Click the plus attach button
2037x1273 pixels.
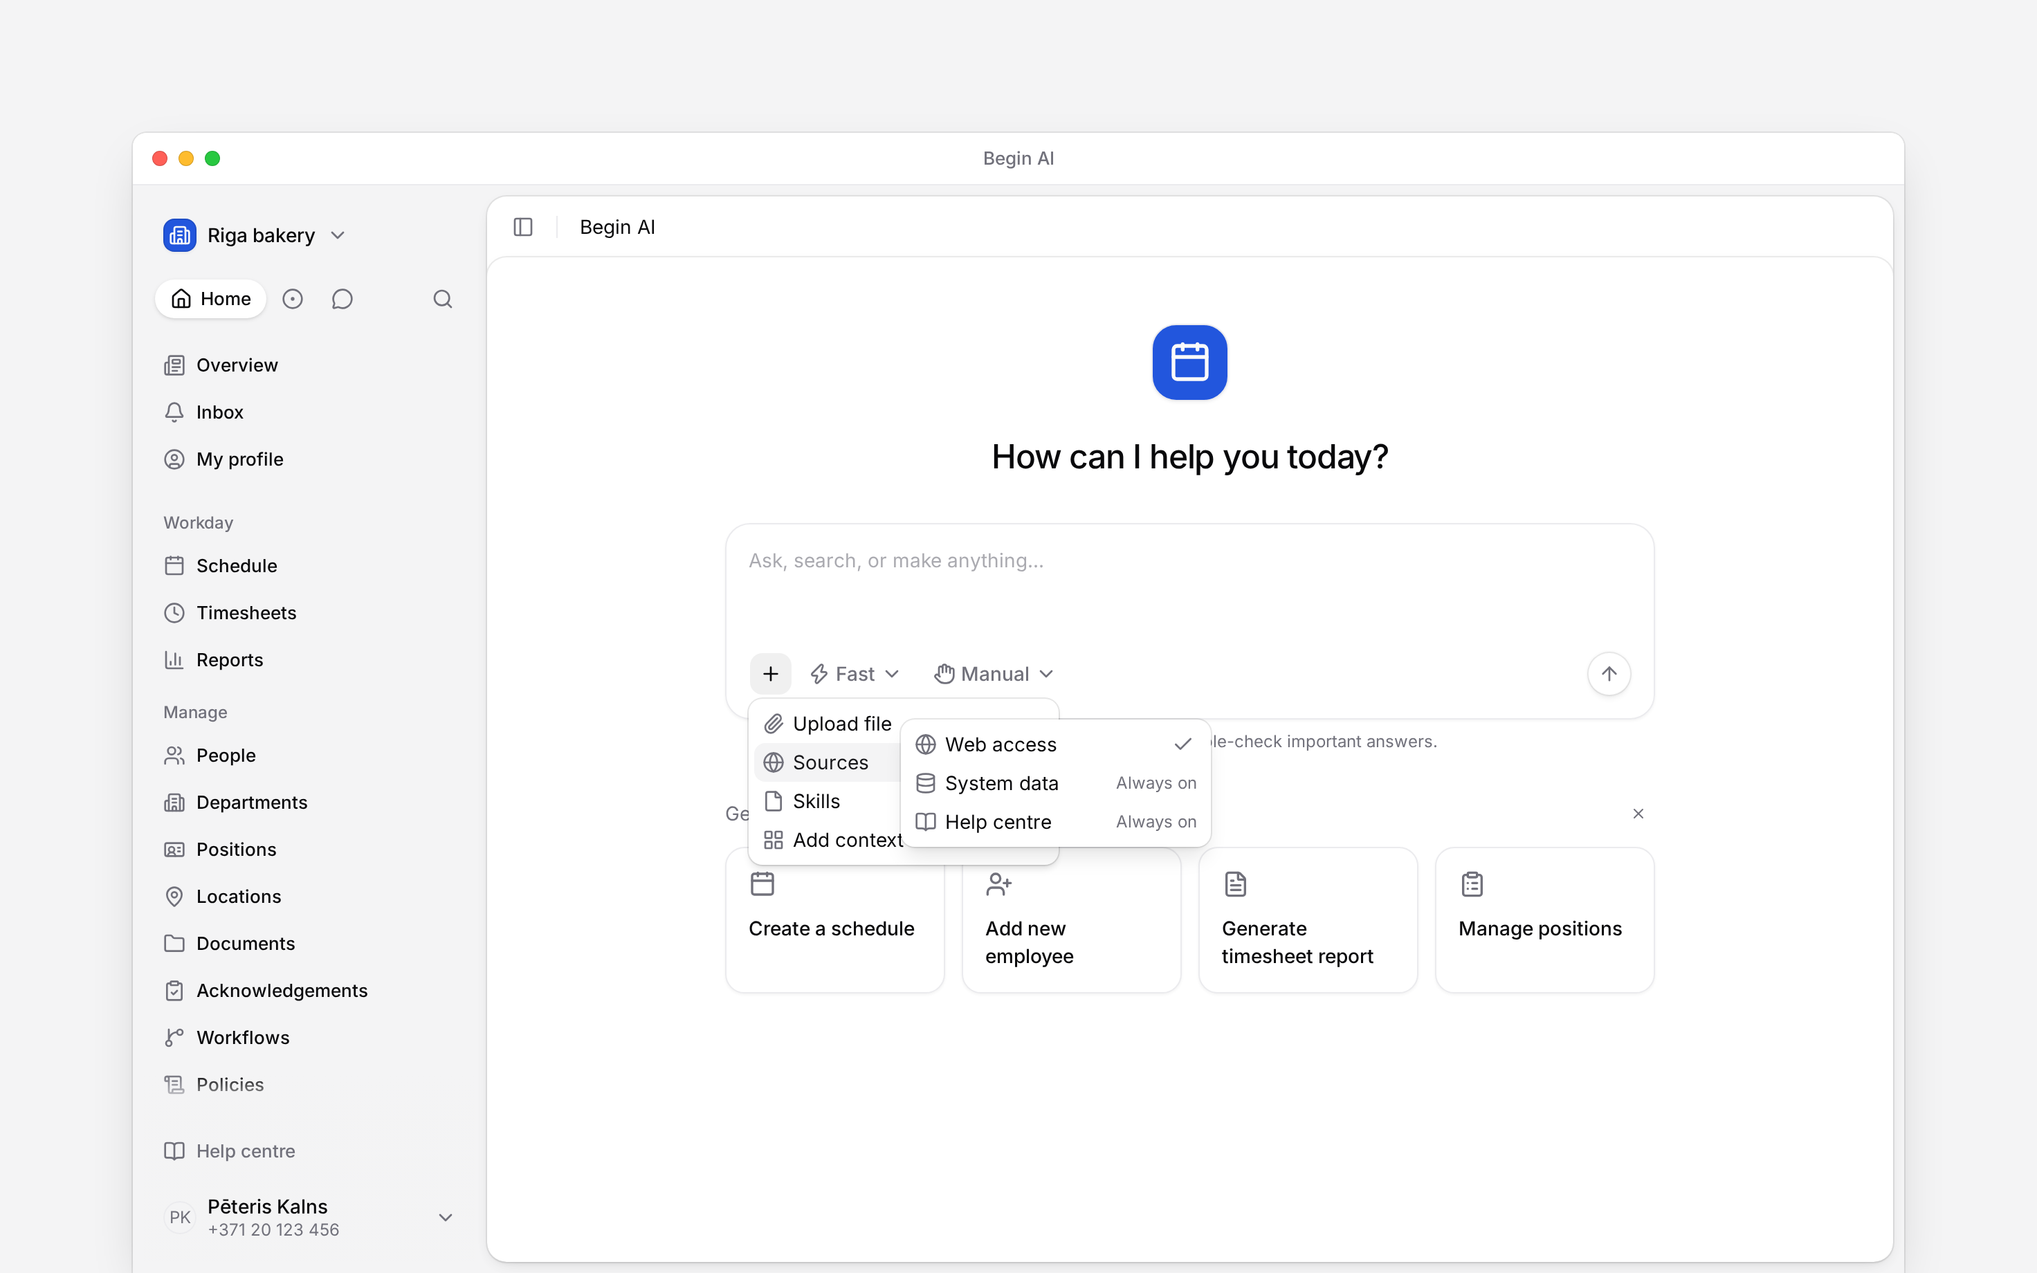(770, 674)
